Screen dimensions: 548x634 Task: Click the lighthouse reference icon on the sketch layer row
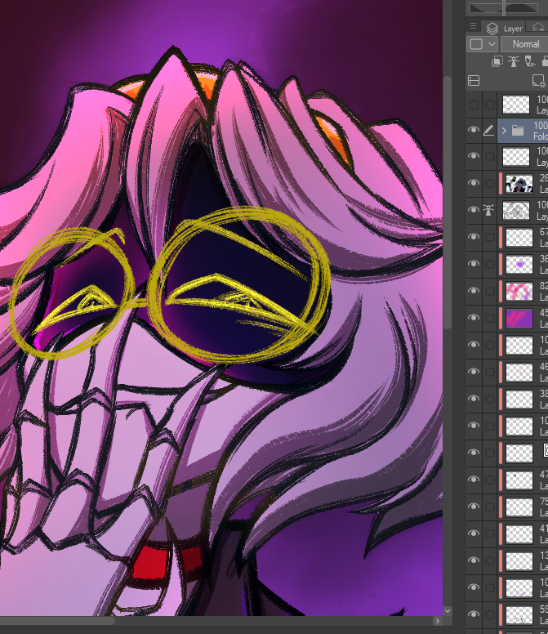pyautogui.click(x=488, y=210)
